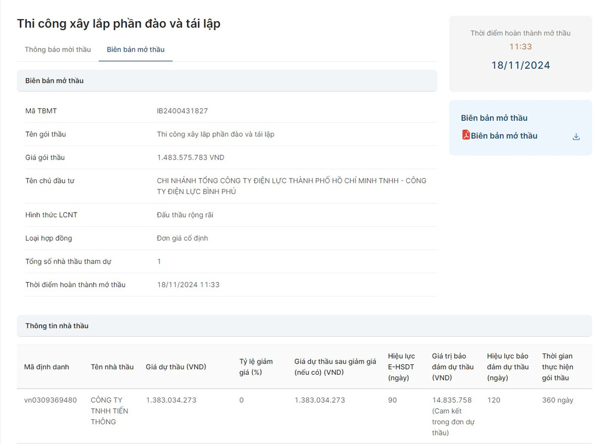
Task: Click the tender ID IB2400431827
Action: coord(183,110)
